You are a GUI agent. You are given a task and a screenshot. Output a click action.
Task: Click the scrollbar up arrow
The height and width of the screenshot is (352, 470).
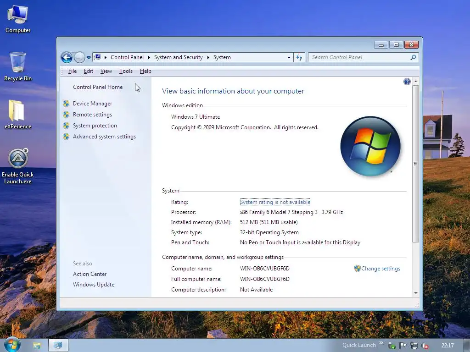point(416,82)
